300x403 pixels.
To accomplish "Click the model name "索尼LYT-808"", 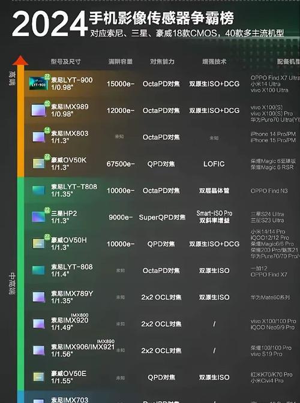I will click(72, 267).
